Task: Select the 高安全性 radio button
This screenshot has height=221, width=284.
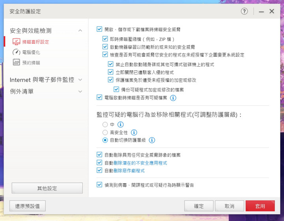Action: click(x=105, y=133)
